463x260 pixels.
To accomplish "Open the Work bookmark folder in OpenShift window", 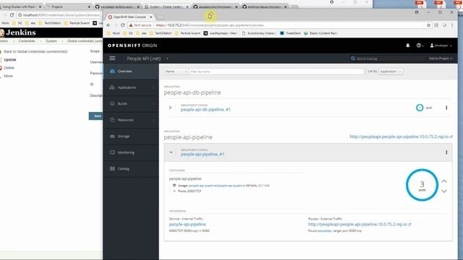I will pos(114,33).
